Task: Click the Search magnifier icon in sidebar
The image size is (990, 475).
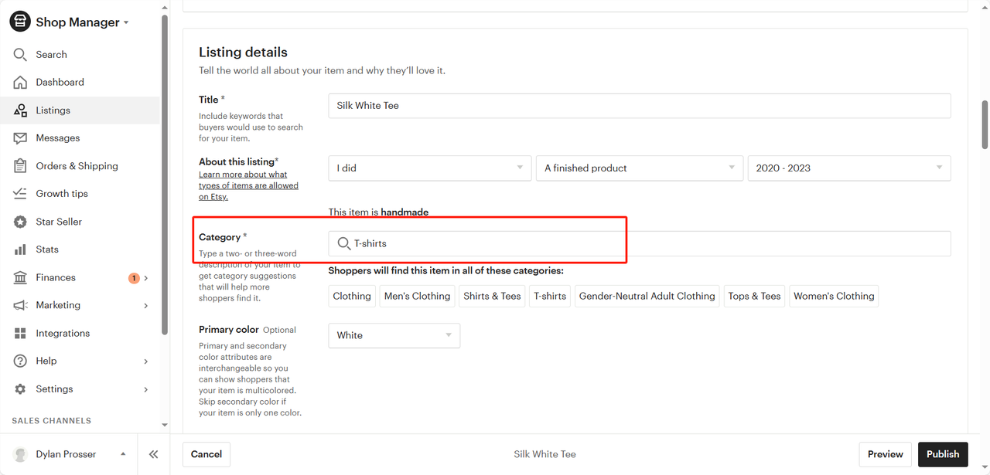Action: pyautogui.click(x=20, y=55)
